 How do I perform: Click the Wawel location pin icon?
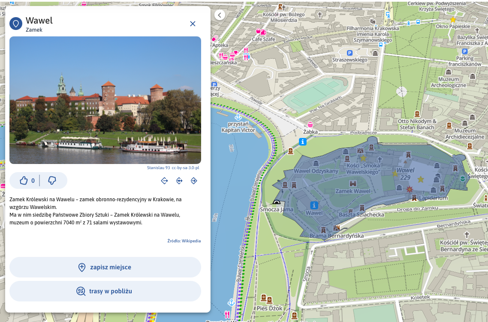(16, 24)
